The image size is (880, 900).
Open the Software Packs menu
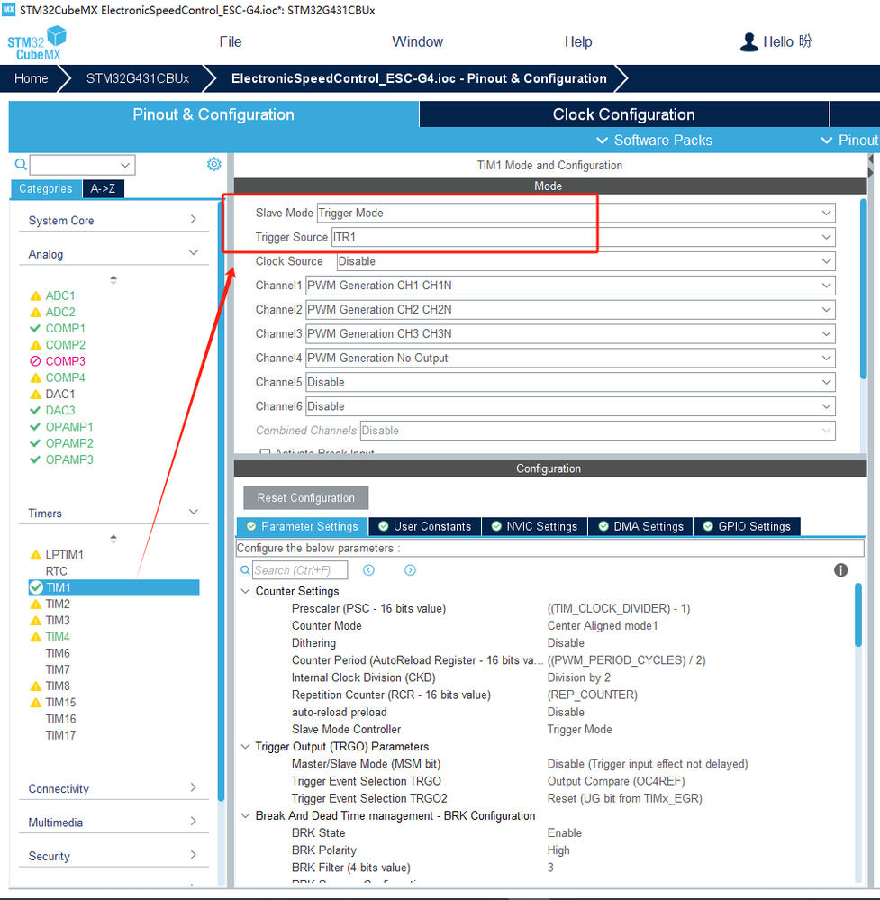tap(655, 140)
